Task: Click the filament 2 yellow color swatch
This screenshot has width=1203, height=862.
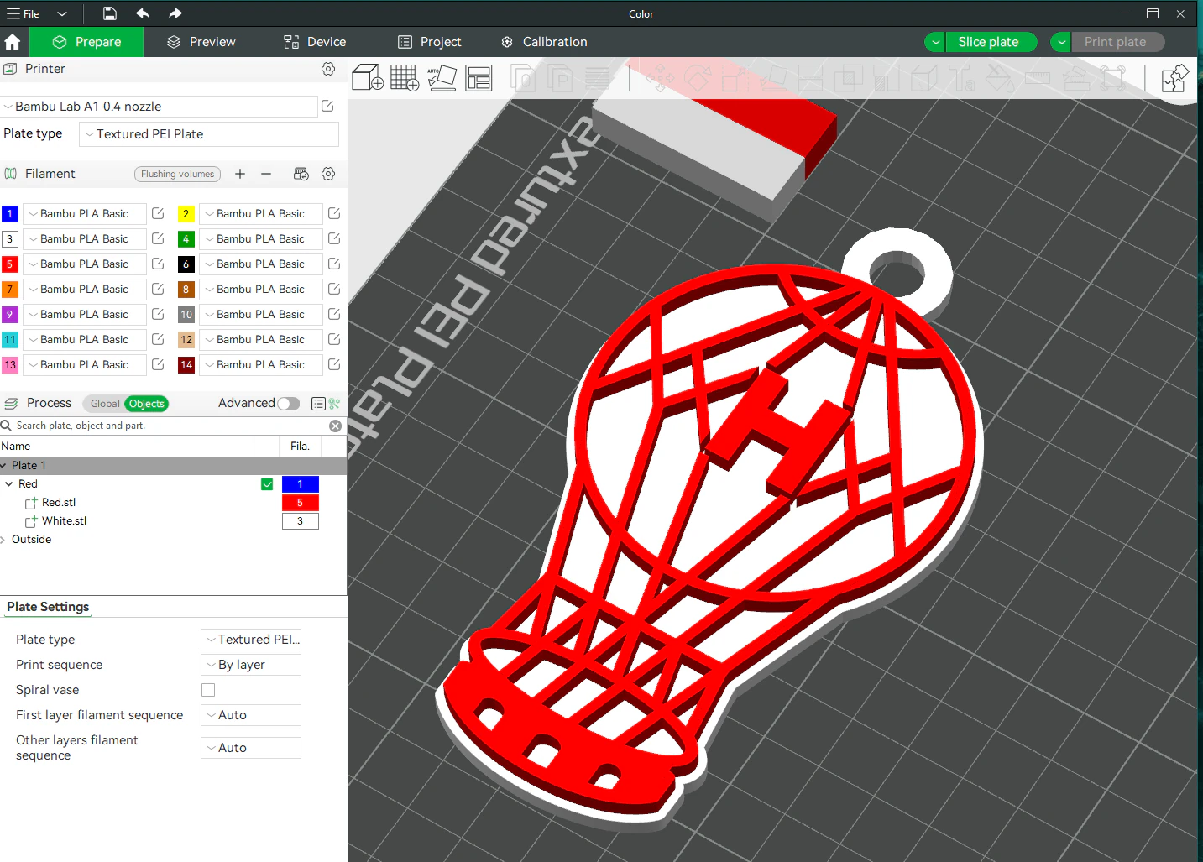Action: (186, 213)
